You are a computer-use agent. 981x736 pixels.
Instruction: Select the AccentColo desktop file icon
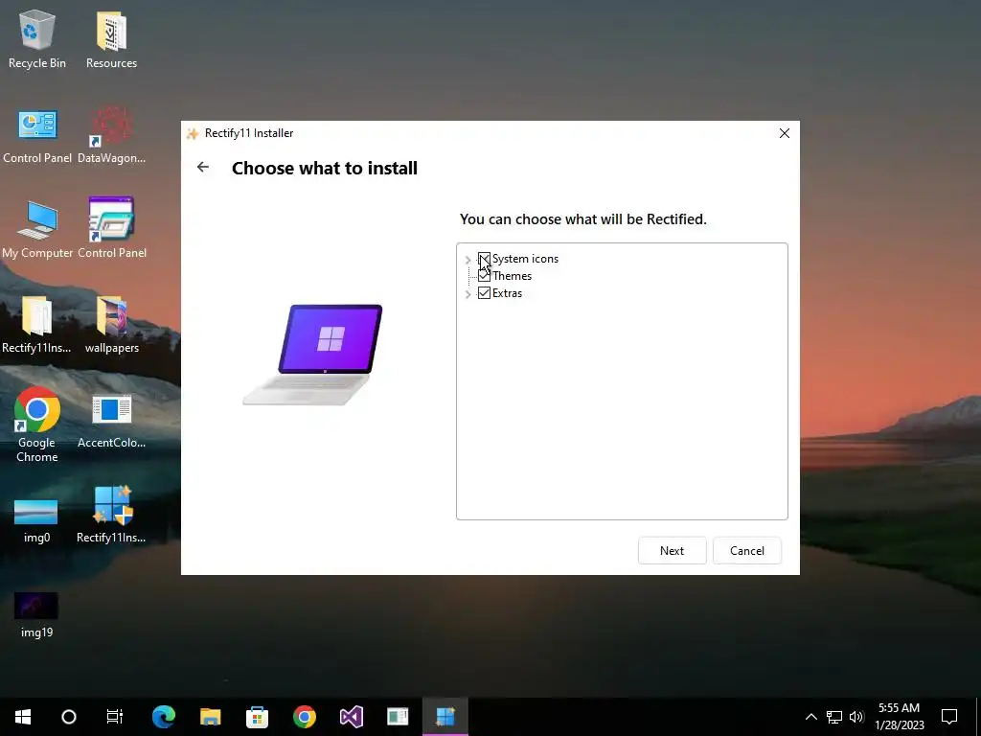[111, 421]
